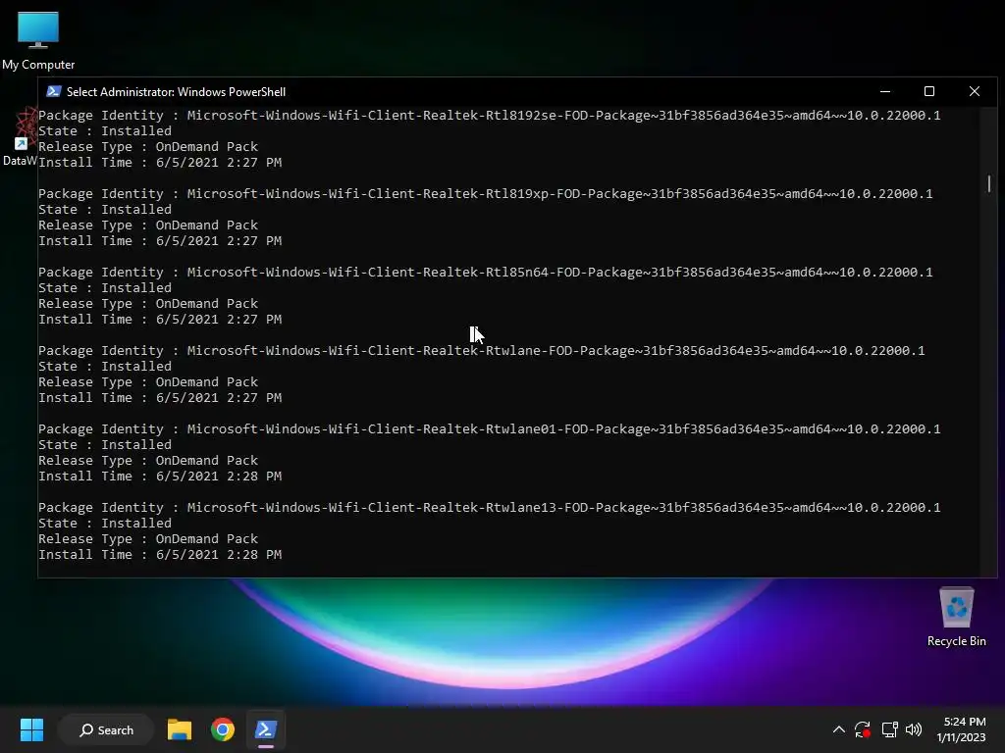Click the State line under Rtwlane13 package
Screen dimensions: 1005x753
pyautogui.click(x=105, y=524)
